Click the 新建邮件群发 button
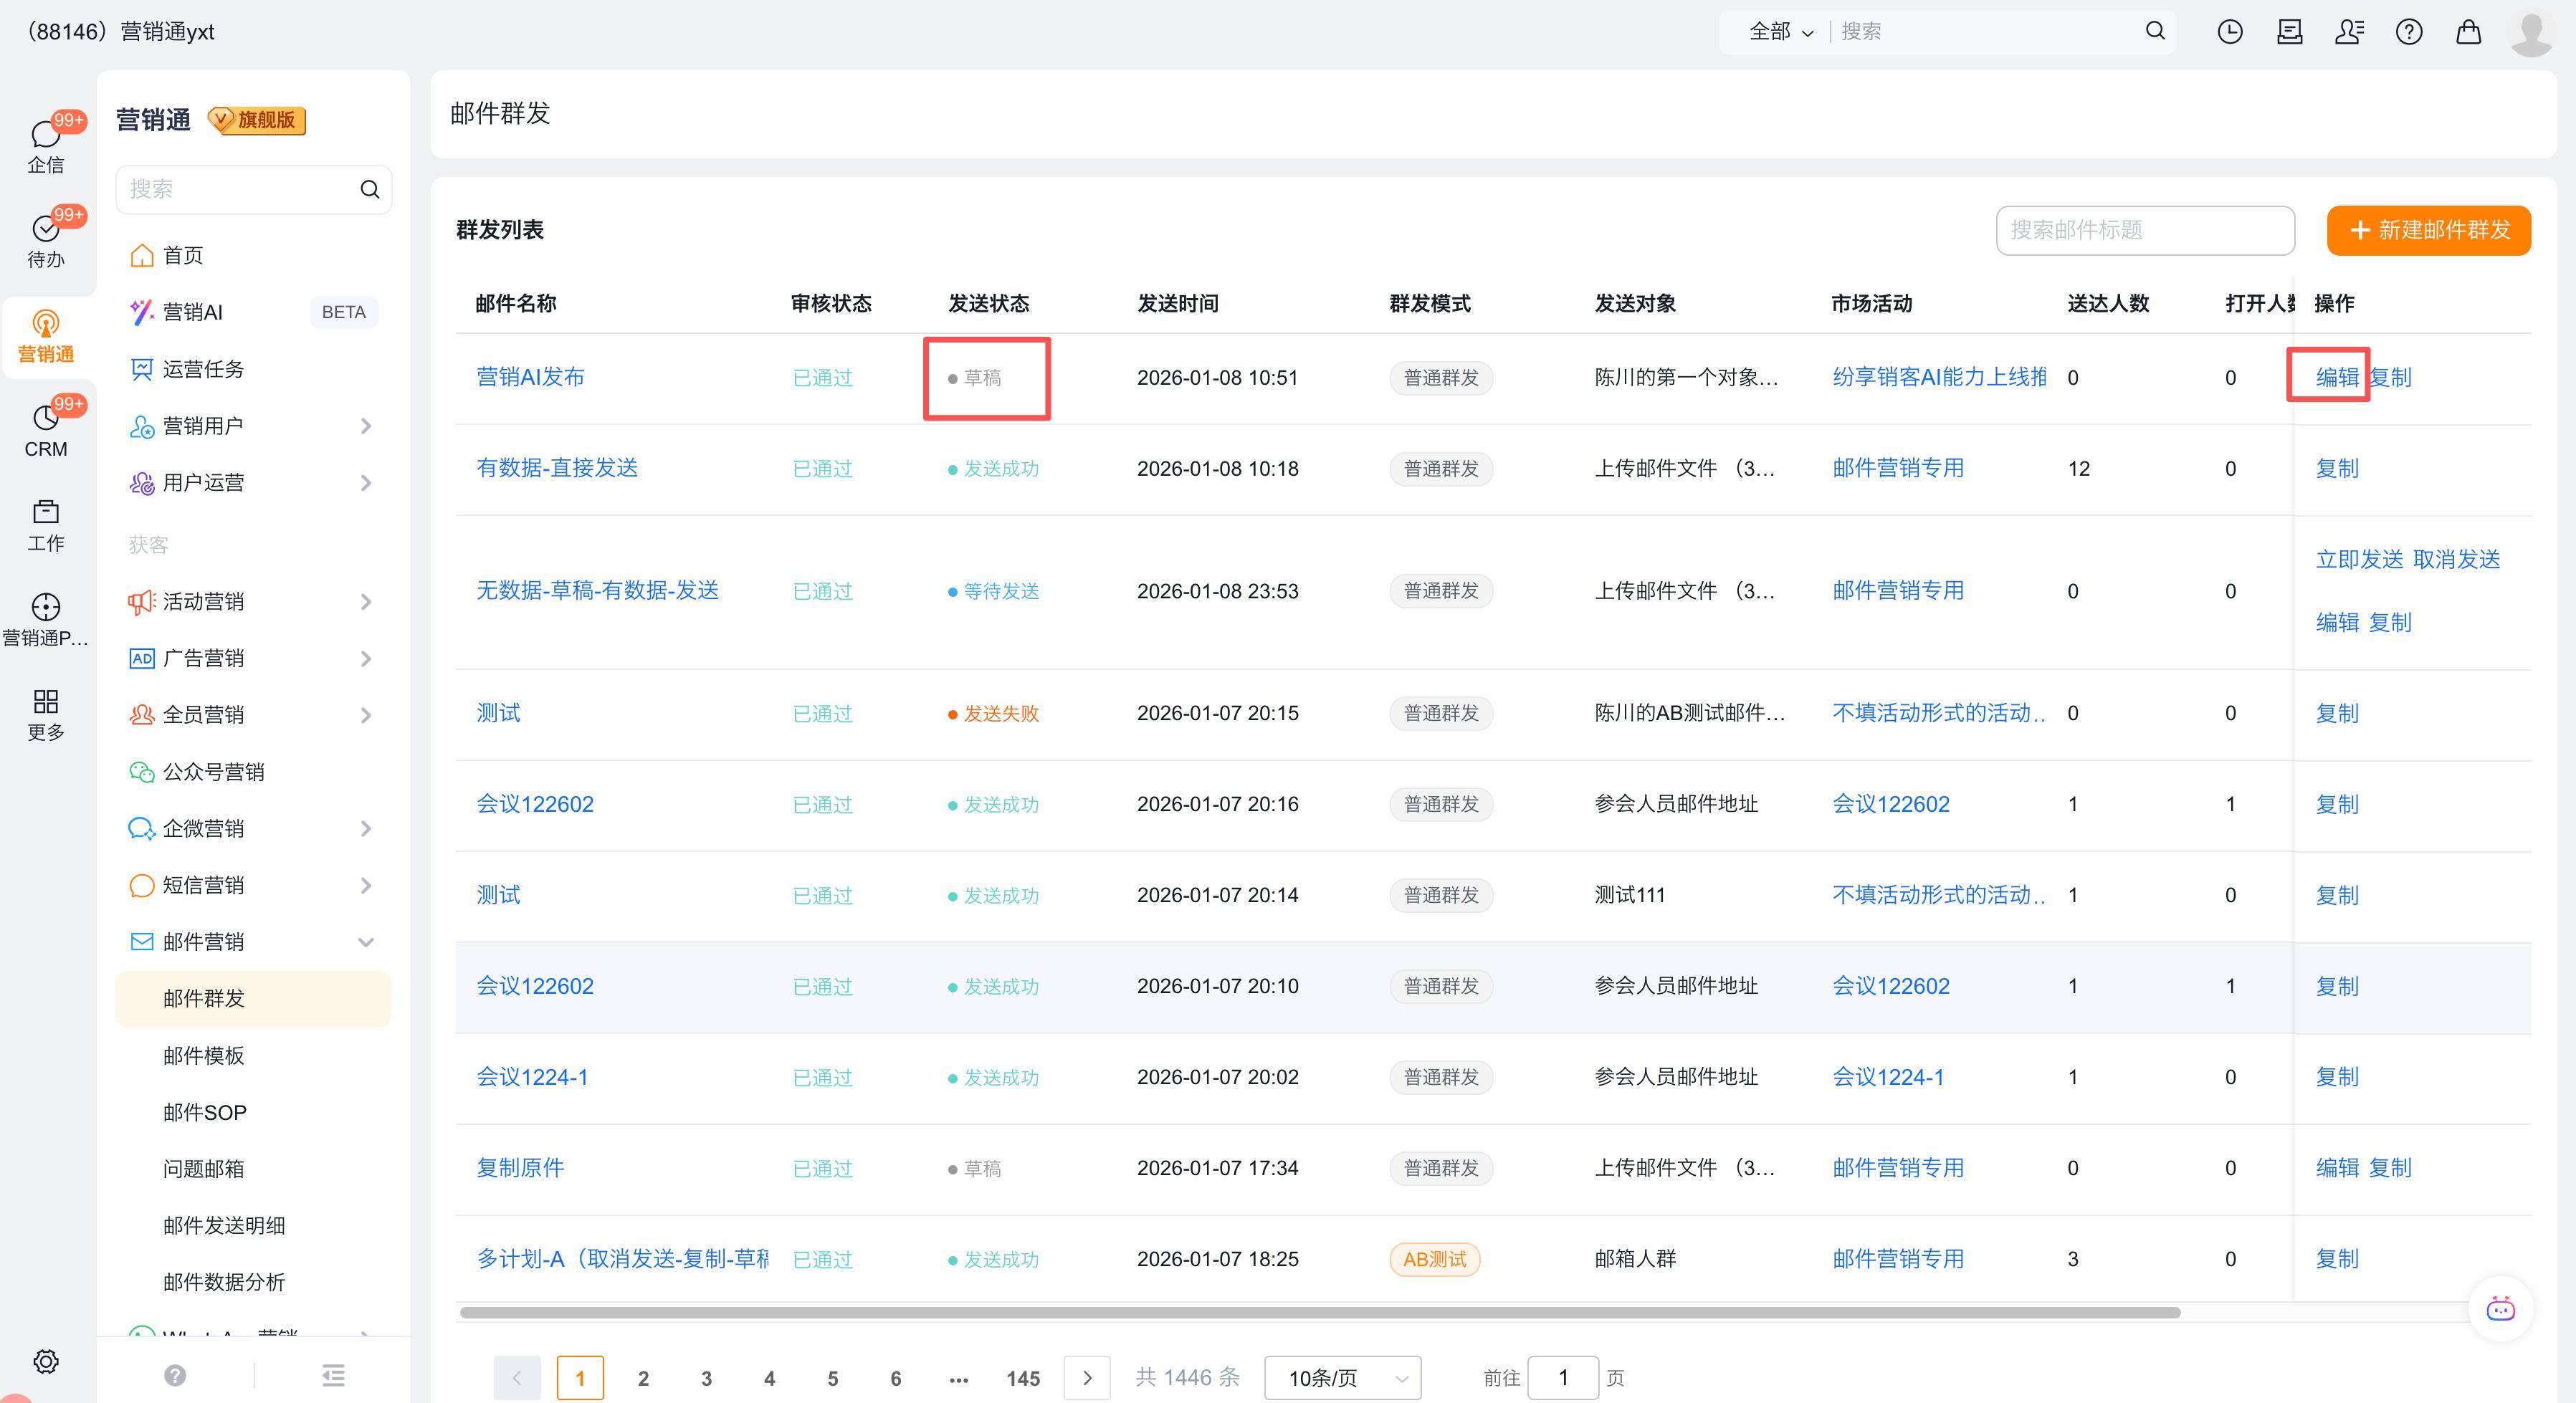2576x1403 pixels. [2428, 230]
